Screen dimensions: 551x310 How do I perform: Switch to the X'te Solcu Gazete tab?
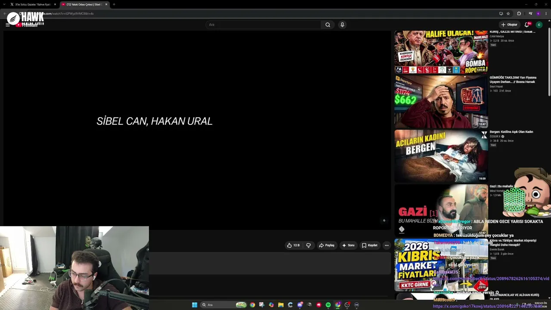33,4
